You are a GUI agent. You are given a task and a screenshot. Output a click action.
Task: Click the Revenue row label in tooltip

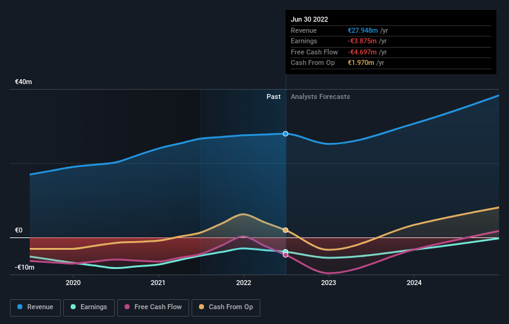304,30
